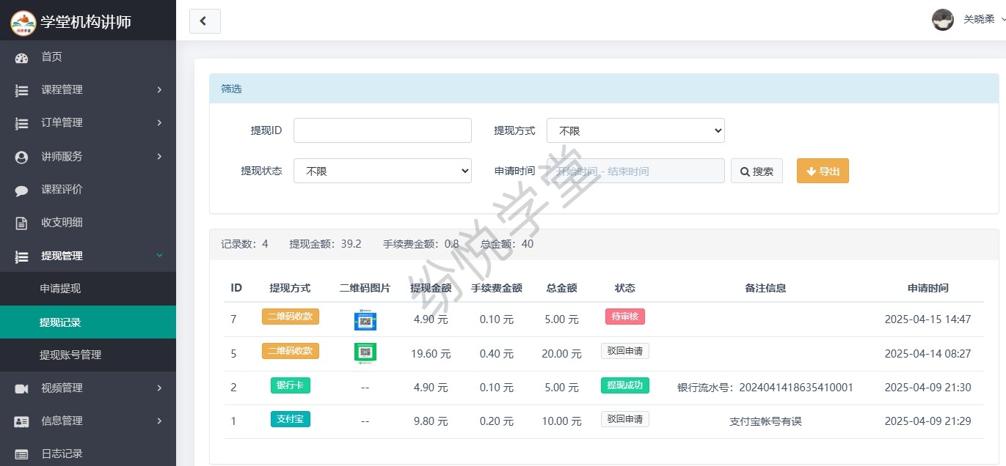The image size is (1006, 466).
Task: Expand the order management menu
Action: [x=88, y=123]
